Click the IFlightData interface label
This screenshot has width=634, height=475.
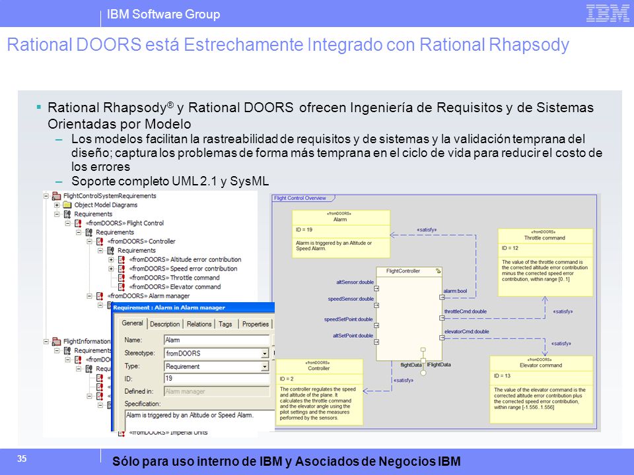(439, 365)
